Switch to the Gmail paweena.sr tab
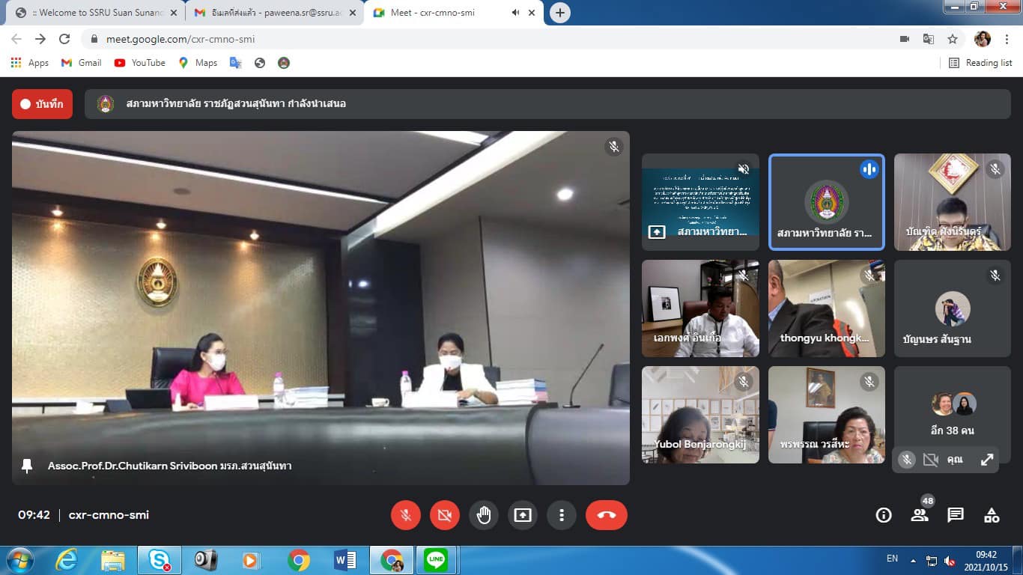This screenshot has height=575, width=1023. [x=268, y=13]
